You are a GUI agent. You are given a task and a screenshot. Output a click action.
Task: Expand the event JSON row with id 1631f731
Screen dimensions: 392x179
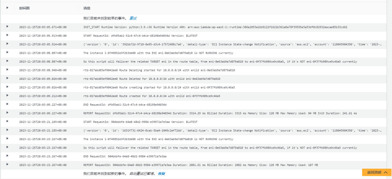pyautogui.click(x=7, y=130)
